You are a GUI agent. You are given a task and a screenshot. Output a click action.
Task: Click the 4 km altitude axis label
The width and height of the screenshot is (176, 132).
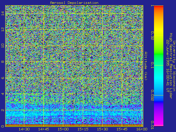[x=2, y=94]
